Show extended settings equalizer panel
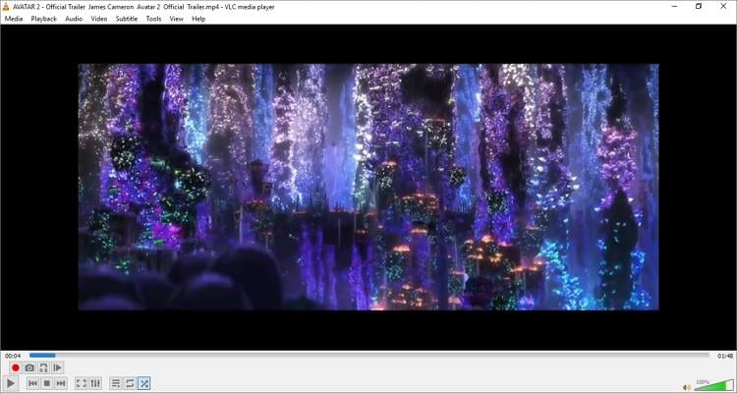Screen dimensions: 737x393 [95, 383]
